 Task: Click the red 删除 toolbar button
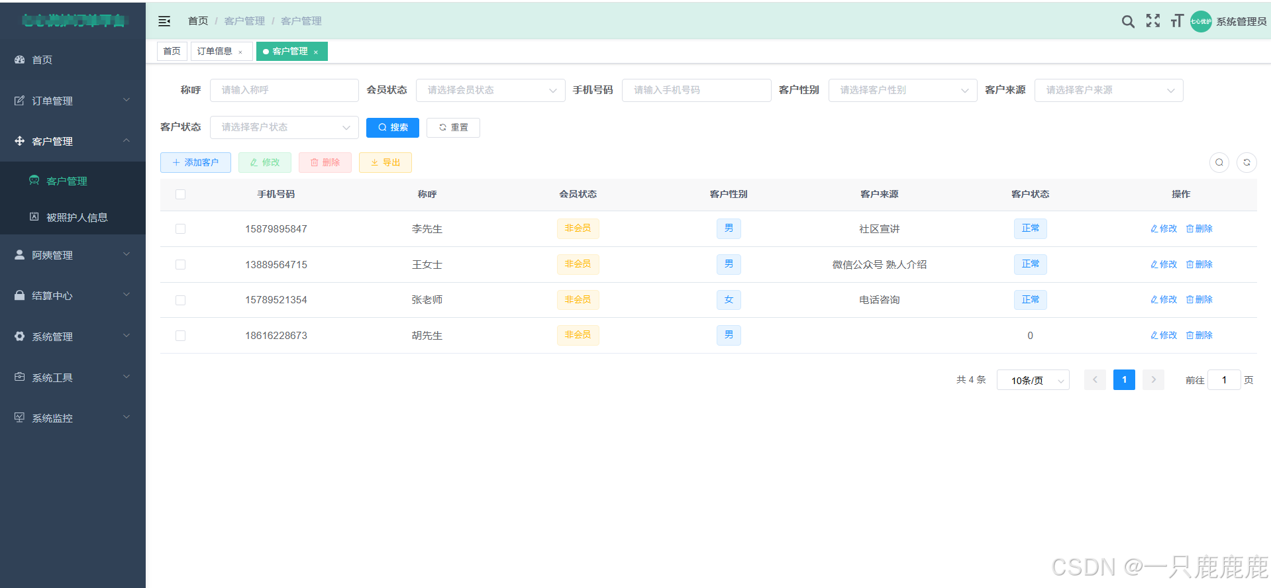click(325, 162)
